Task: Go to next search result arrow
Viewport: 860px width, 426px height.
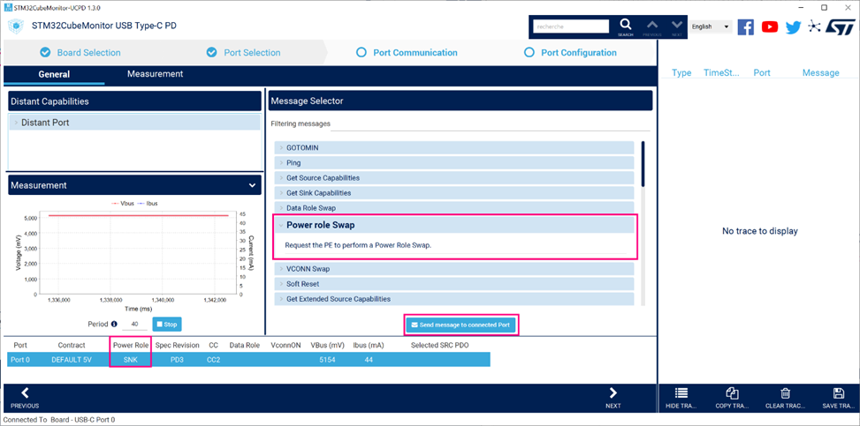Action: (x=677, y=26)
